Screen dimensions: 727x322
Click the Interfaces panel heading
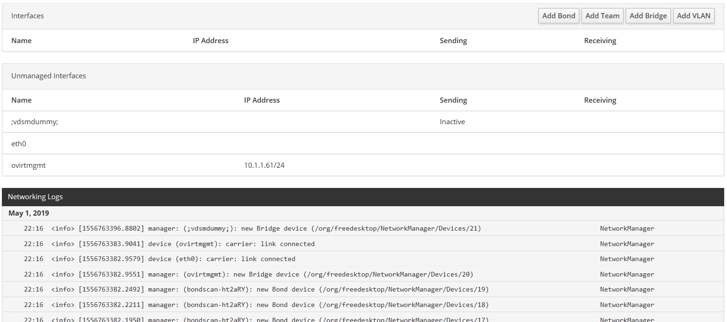pos(27,16)
